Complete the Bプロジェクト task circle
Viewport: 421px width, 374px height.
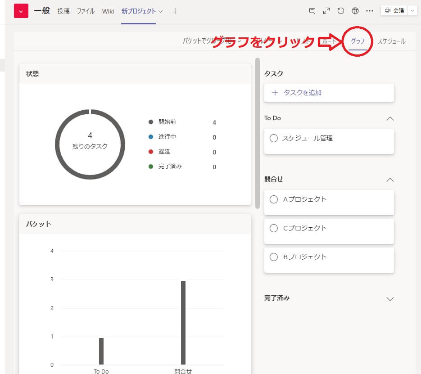click(x=273, y=257)
